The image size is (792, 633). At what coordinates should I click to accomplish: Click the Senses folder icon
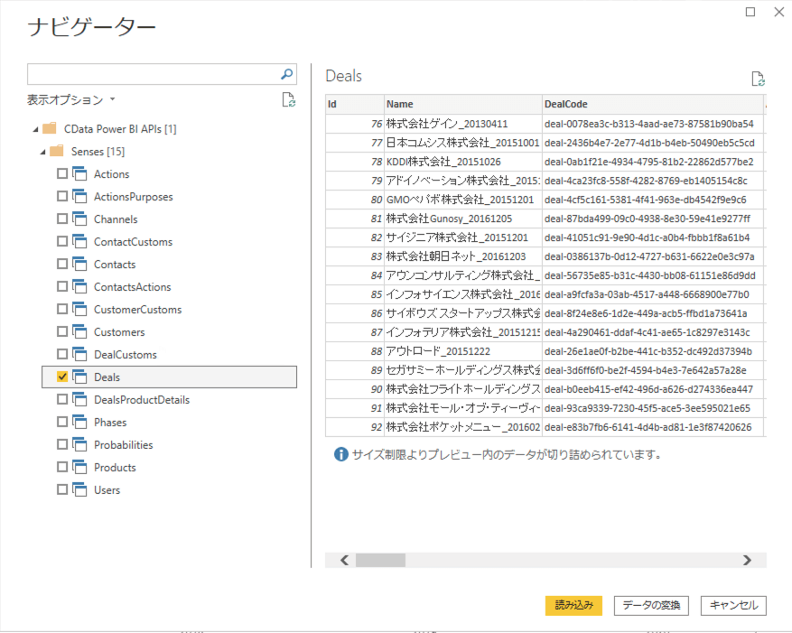56,152
